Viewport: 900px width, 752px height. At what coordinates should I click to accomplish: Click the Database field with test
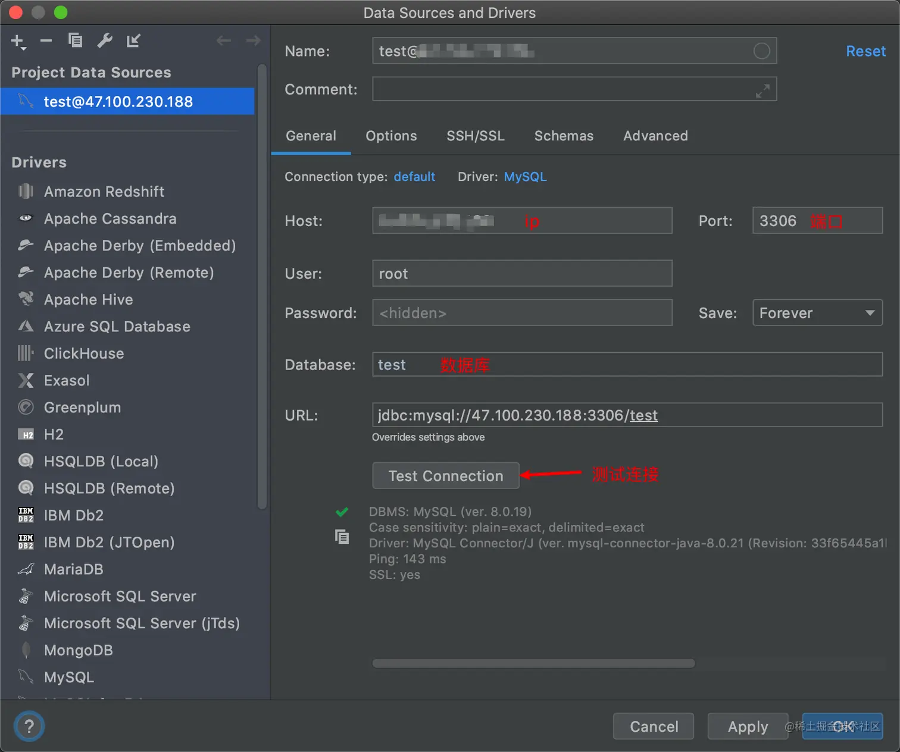(627, 365)
